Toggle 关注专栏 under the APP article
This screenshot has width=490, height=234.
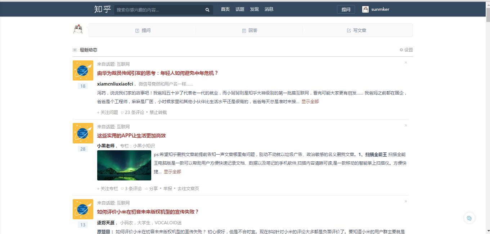click(x=108, y=188)
